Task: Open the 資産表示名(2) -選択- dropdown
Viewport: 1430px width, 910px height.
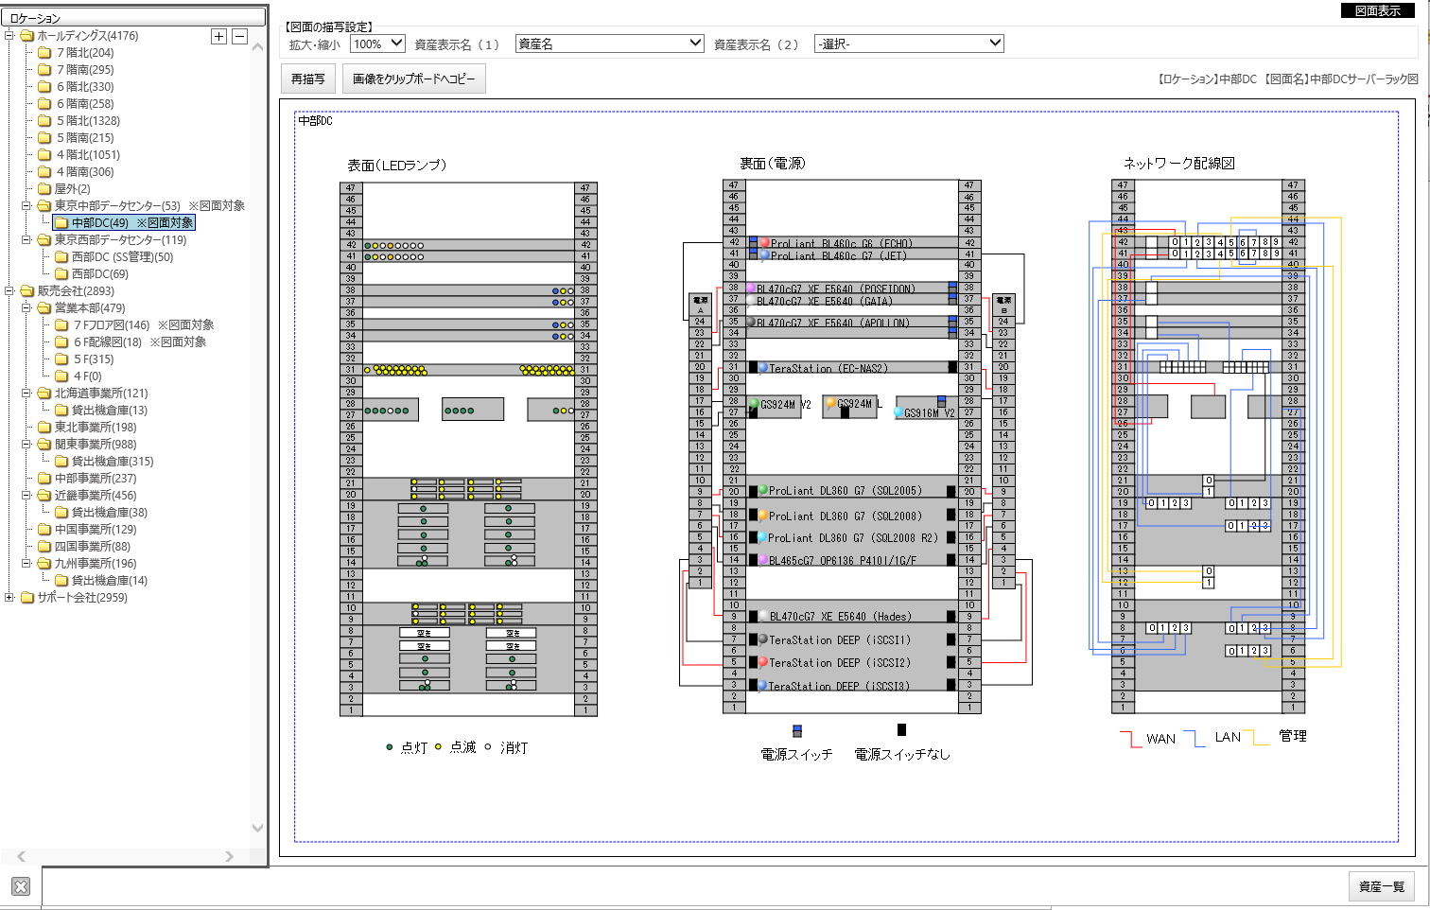Action: point(908,44)
